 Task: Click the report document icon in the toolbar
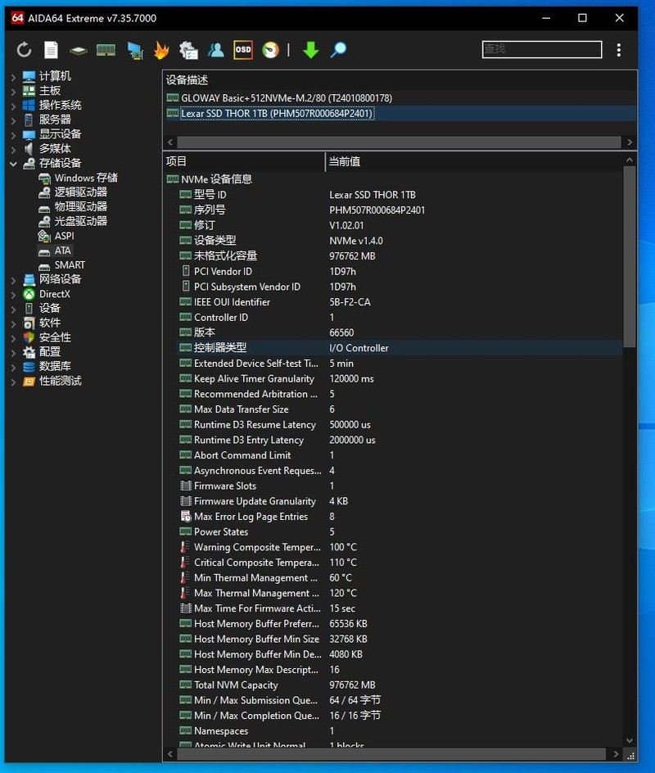tap(50, 49)
